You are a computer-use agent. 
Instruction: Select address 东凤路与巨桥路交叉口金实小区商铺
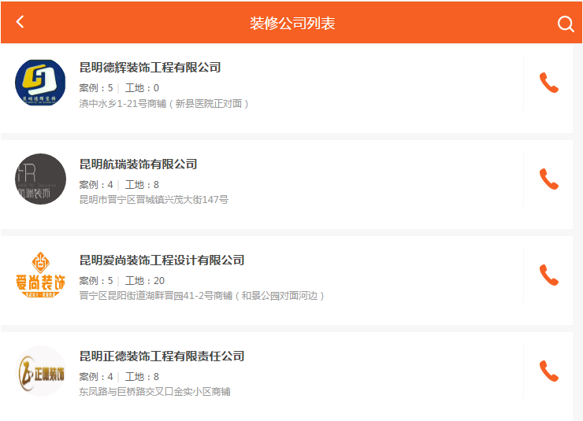click(154, 392)
